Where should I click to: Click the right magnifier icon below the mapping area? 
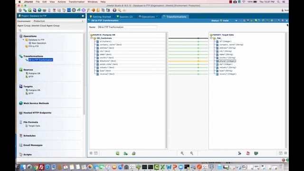pyautogui.click(x=191, y=153)
